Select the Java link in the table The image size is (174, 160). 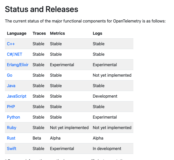pos(11,86)
